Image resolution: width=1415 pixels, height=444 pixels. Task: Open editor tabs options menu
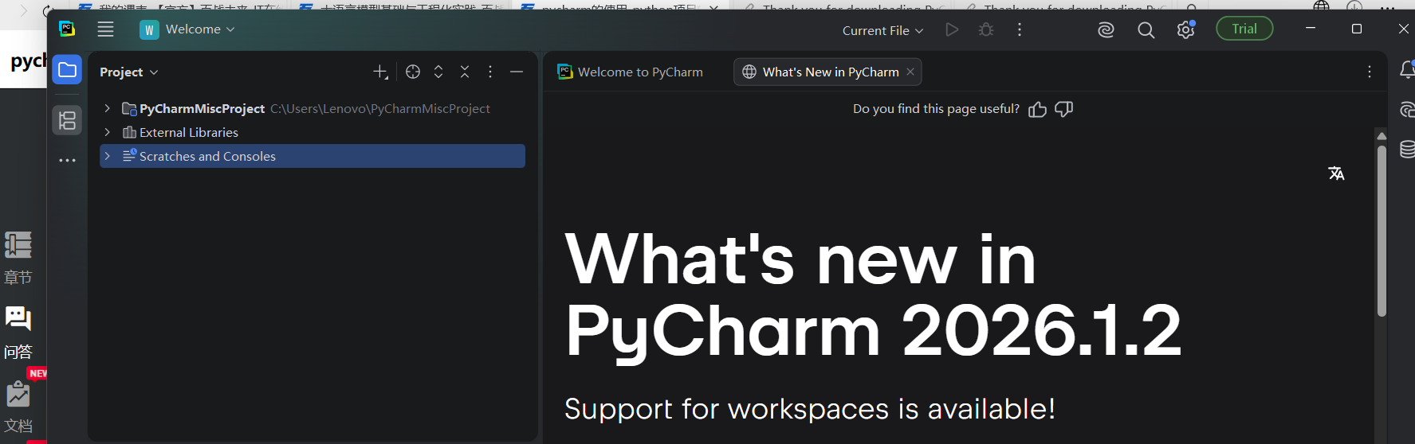[1370, 72]
